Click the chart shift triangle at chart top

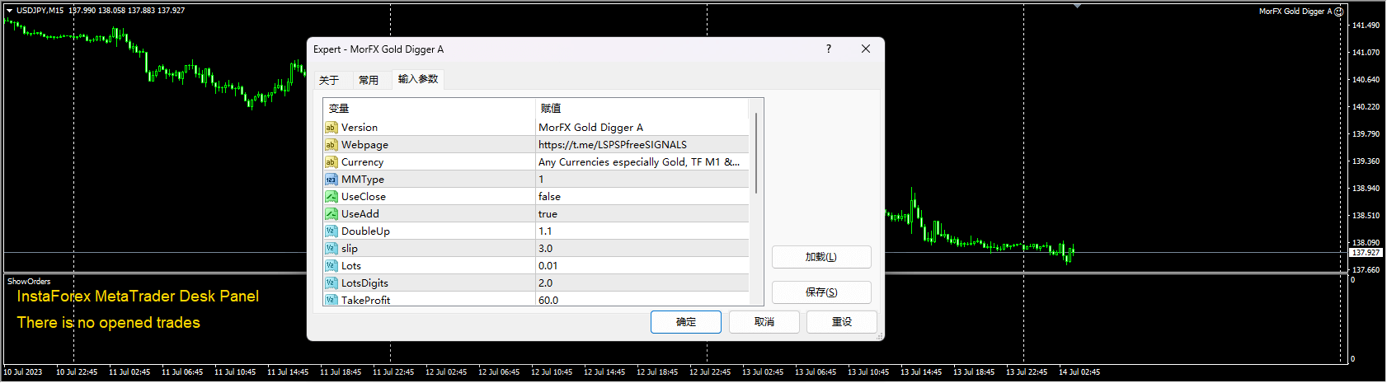[x=1077, y=5]
